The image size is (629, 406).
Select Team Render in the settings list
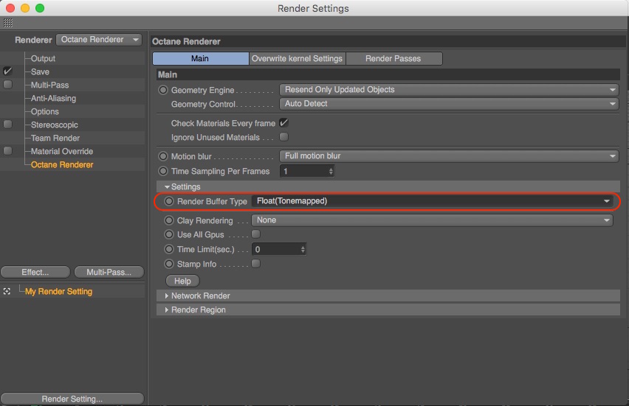click(55, 138)
